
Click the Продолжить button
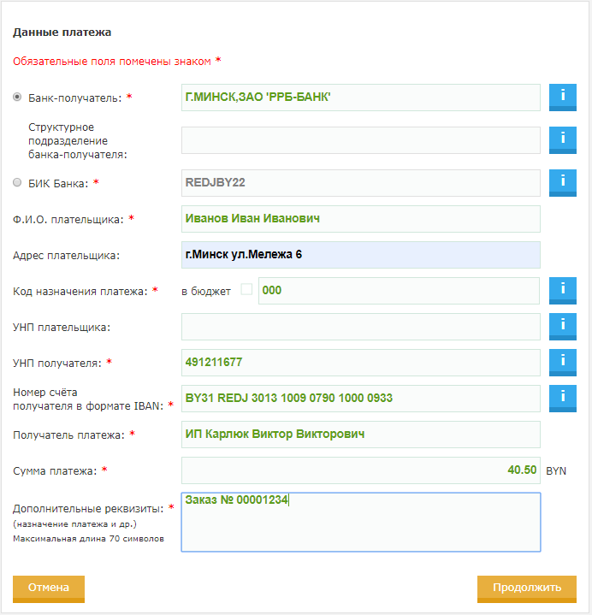[526, 588]
